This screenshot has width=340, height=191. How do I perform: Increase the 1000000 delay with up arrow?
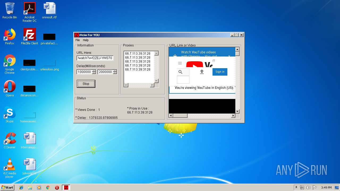tap(94, 71)
